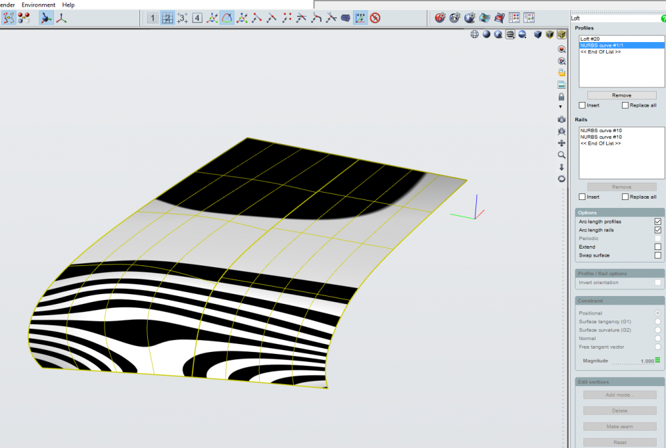Adjust the Magnitude dotted slider track
This screenshot has height=448, width=666.
[x=625, y=363]
